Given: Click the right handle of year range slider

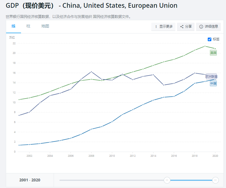Looking at the screenshot, I should 215,180.
